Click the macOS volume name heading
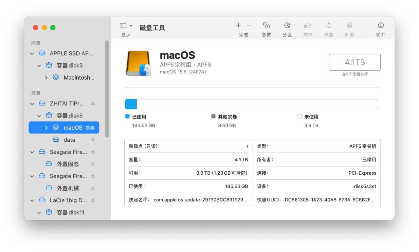The image size is (419, 252). (177, 56)
